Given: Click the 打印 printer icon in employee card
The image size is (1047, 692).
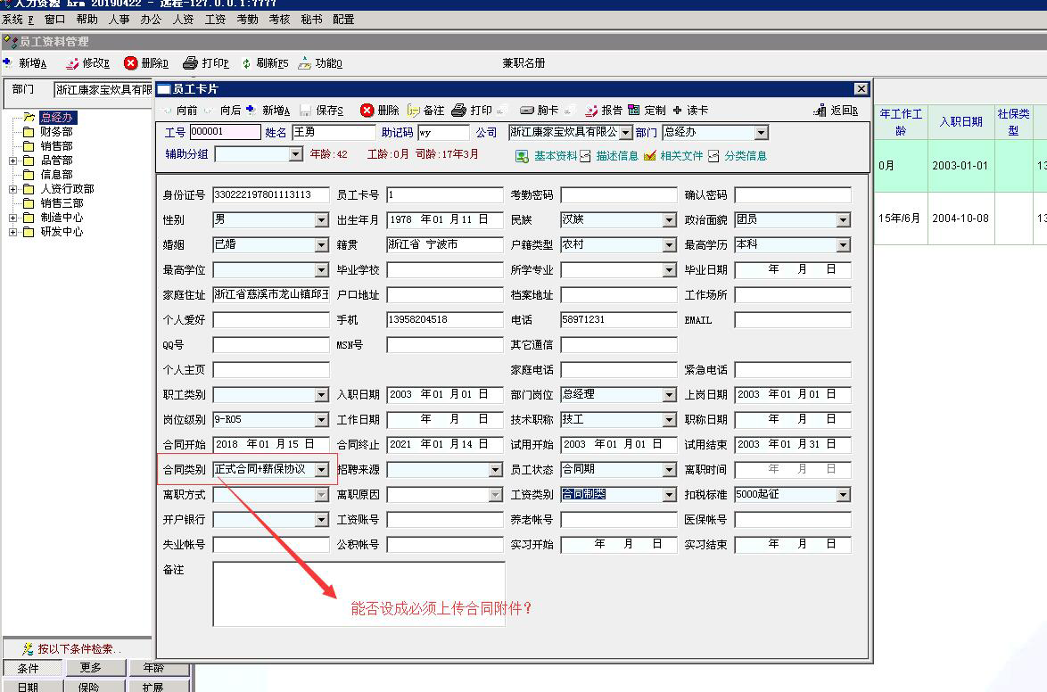Looking at the screenshot, I should pos(459,111).
